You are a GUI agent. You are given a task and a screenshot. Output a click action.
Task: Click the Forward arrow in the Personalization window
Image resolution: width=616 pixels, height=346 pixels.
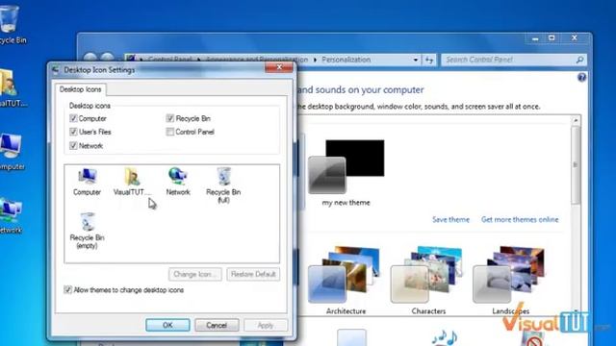tap(107, 59)
